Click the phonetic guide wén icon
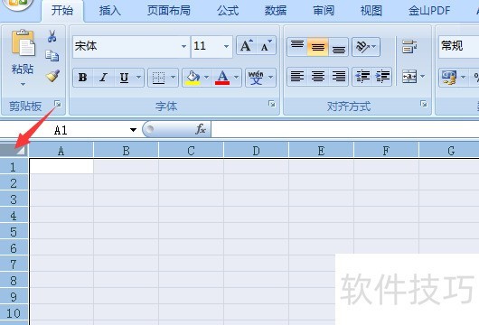 click(x=256, y=78)
